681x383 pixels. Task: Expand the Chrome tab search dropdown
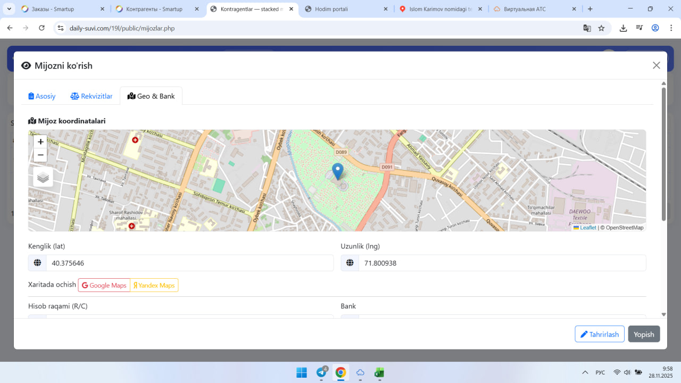tap(9, 9)
